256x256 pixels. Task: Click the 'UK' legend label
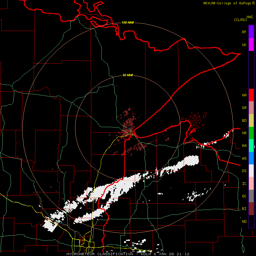point(244,45)
